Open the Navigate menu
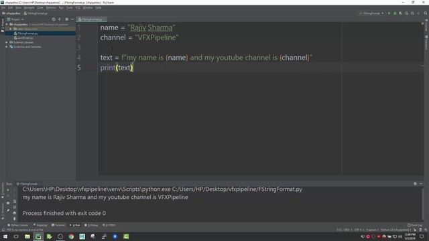Image resolution: width=429 pixels, height=241 pixels. click(x=29, y=7)
